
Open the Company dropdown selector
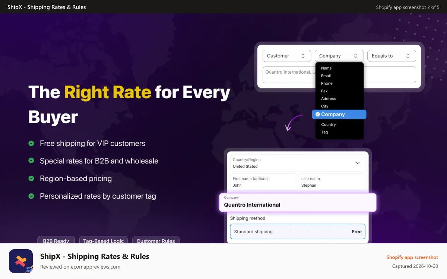click(339, 56)
